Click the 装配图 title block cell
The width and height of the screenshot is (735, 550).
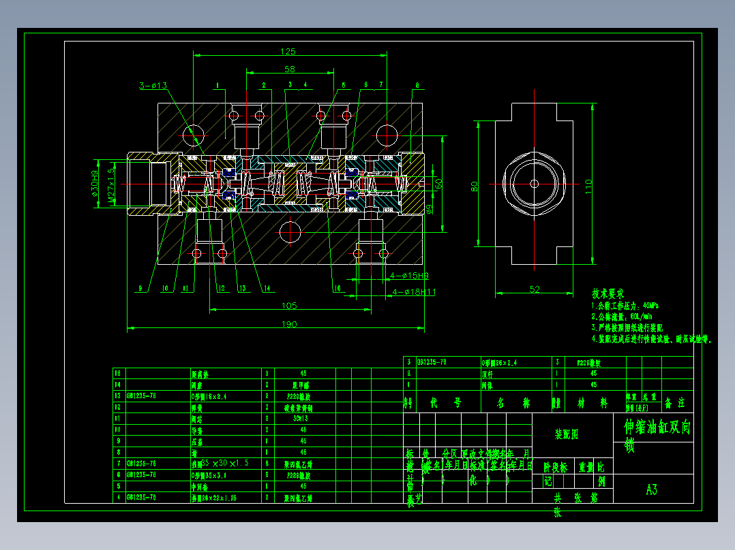566,434
